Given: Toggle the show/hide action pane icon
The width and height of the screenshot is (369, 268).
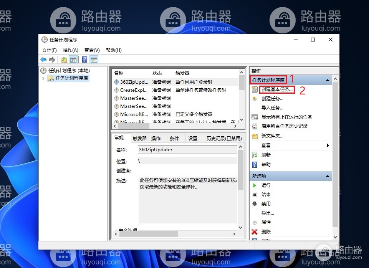Looking at the screenshot, I should click(x=94, y=60).
